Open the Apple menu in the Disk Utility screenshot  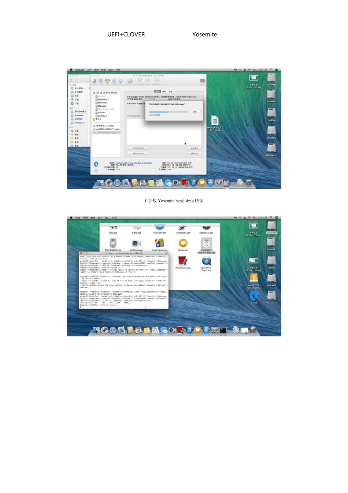[x=71, y=70]
